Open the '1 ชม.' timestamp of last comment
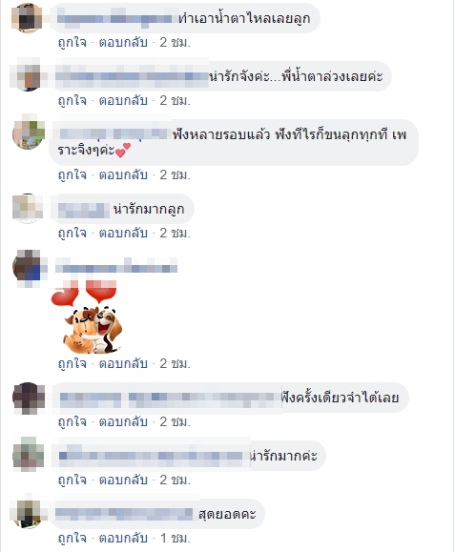The width and height of the screenshot is (455, 552). point(175,539)
